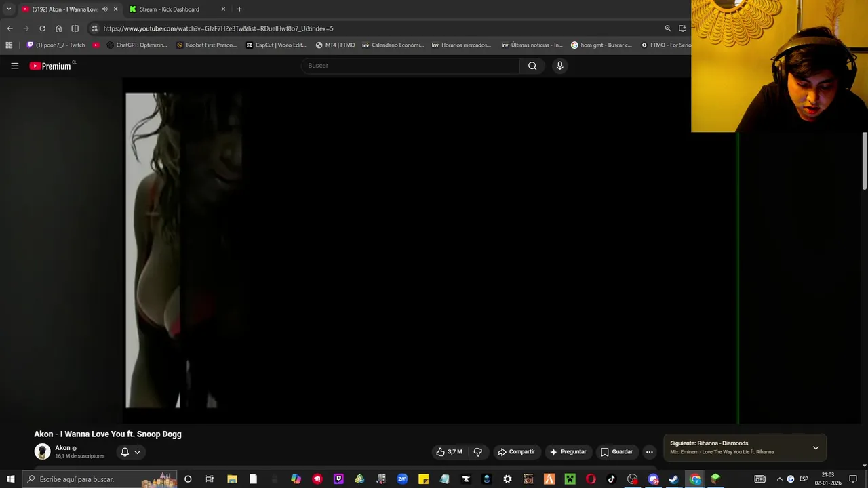Open the Preguntar AI button
The image size is (868, 488).
click(568, 452)
